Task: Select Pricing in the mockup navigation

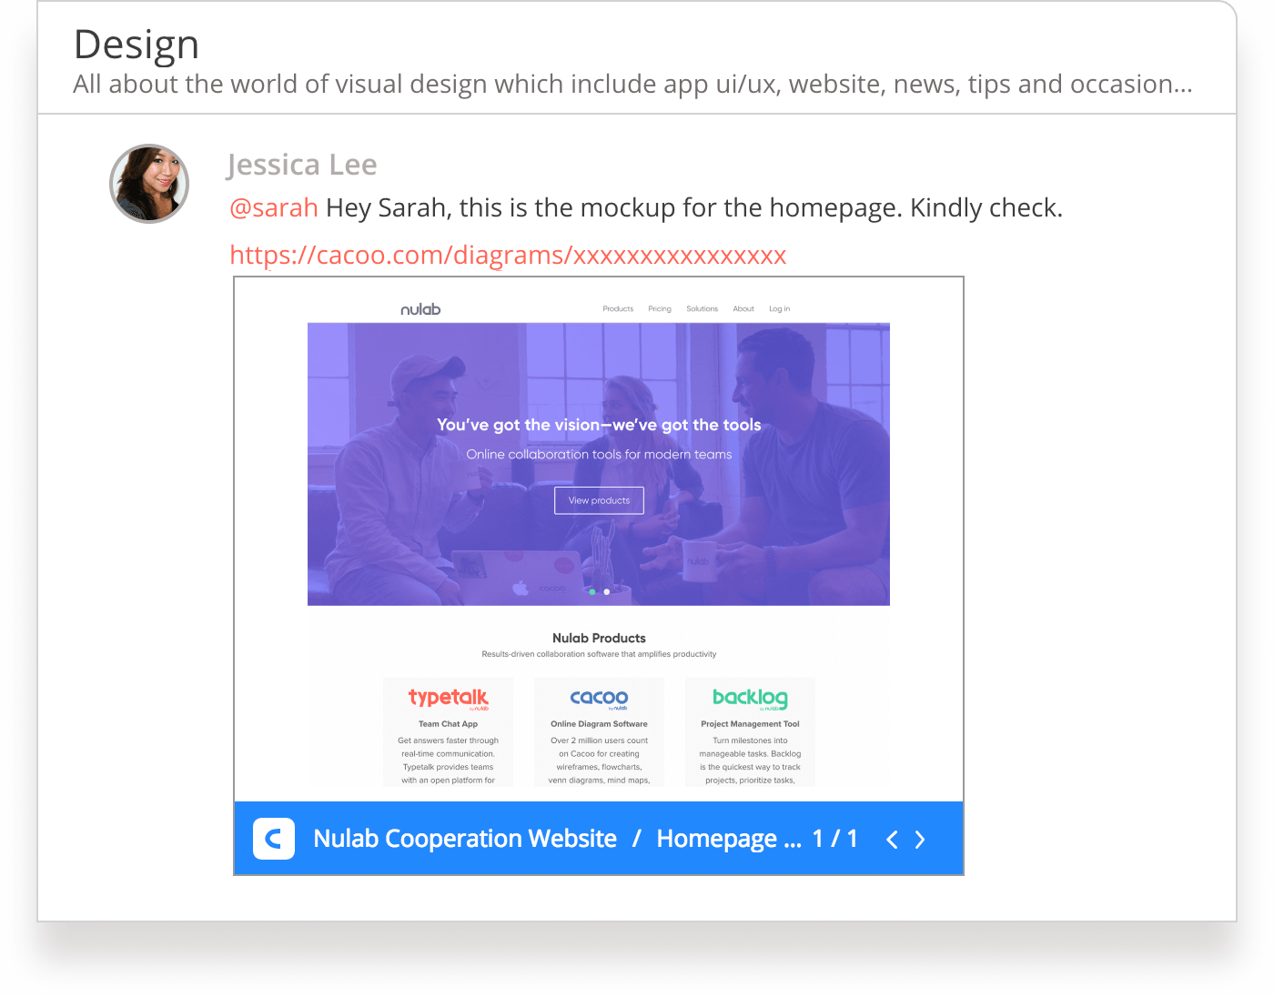Action: (x=660, y=309)
